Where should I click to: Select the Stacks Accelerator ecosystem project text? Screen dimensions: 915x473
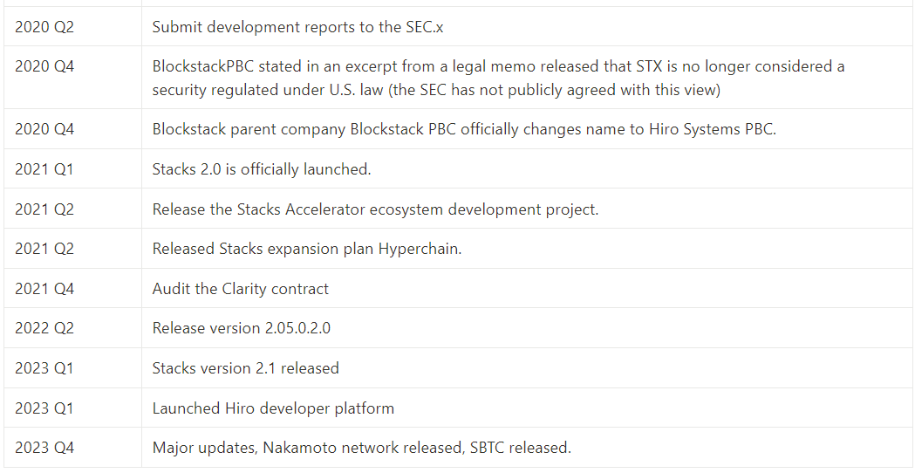pos(375,209)
